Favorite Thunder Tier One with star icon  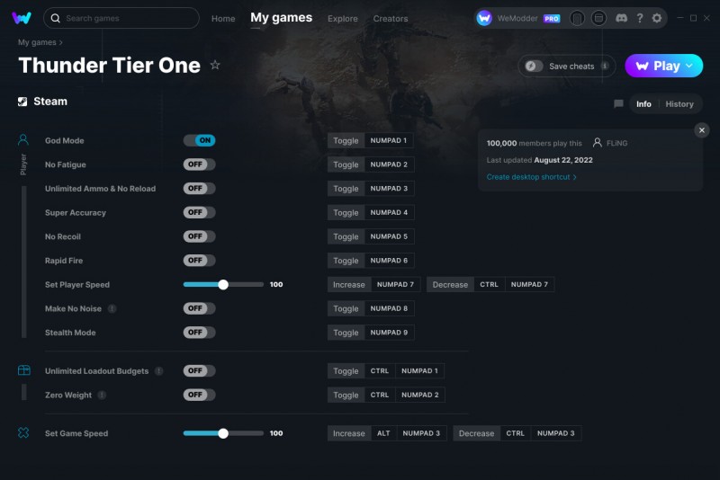pyautogui.click(x=215, y=65)
